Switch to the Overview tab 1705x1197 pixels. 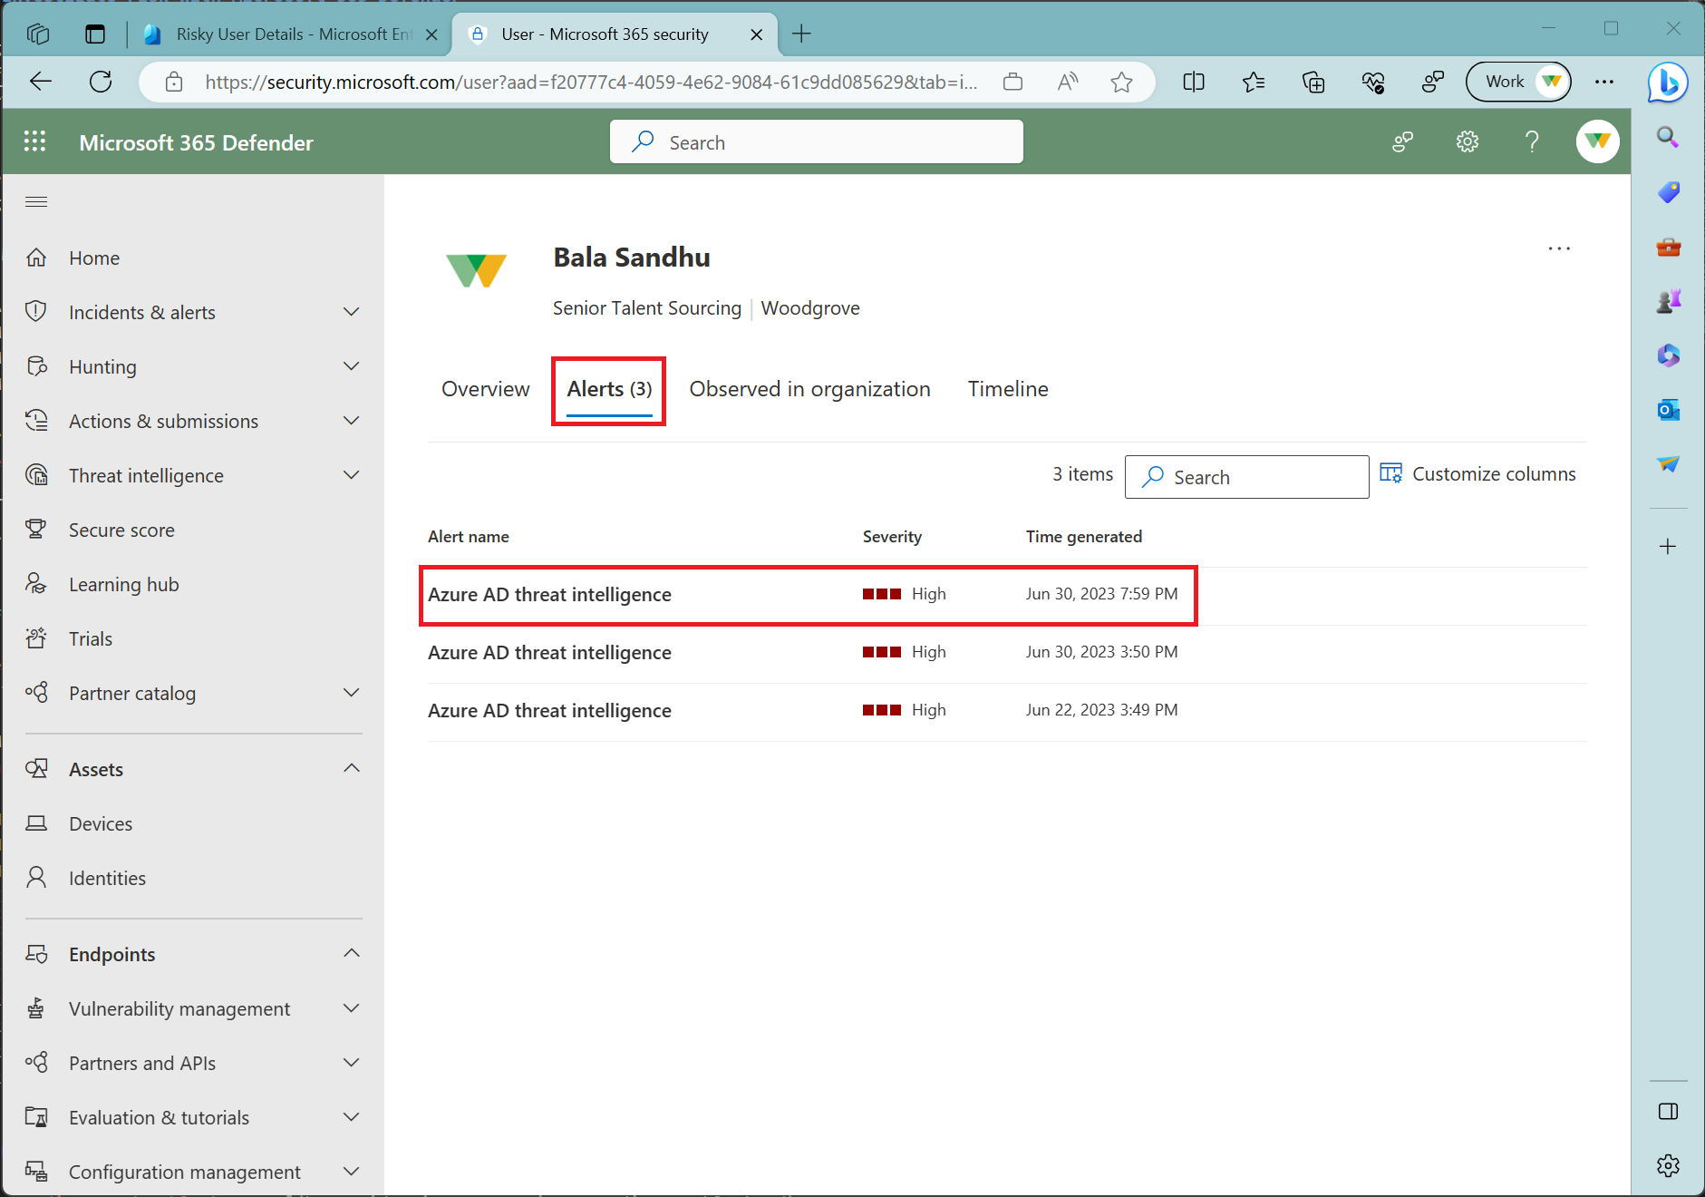click(x=486, y=389)
